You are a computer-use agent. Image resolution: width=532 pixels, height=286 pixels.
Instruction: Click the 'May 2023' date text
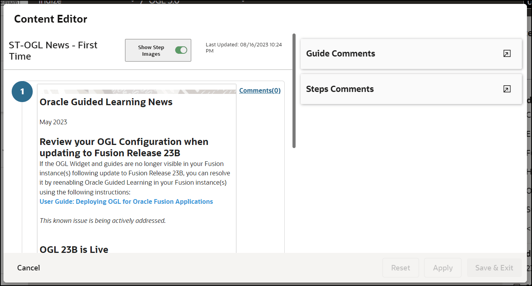coord(53,122)
